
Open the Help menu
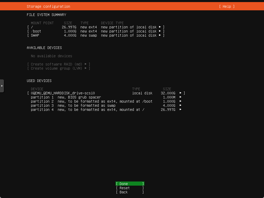pos(227,6)
